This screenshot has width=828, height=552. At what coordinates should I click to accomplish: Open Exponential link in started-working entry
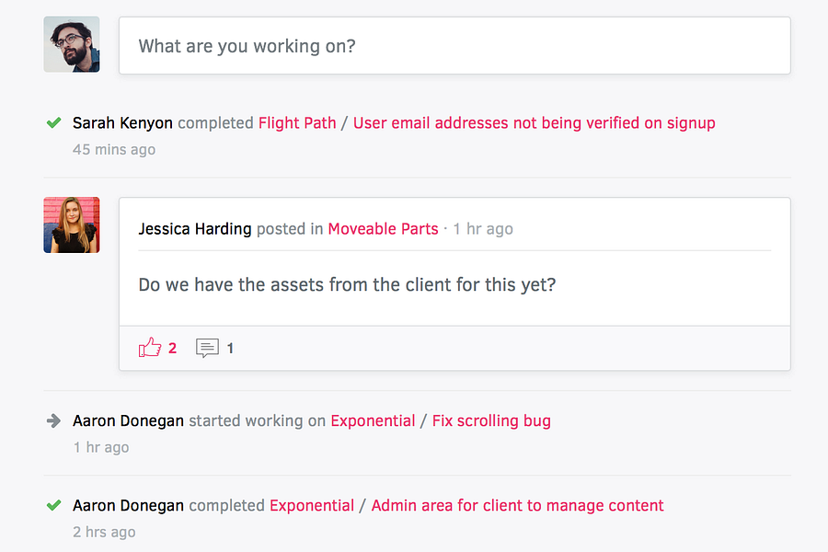click(x=373, y=420)
